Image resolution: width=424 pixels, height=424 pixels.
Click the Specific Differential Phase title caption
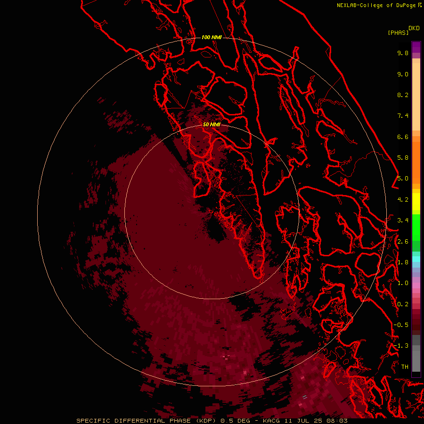(x=212, y=421)
